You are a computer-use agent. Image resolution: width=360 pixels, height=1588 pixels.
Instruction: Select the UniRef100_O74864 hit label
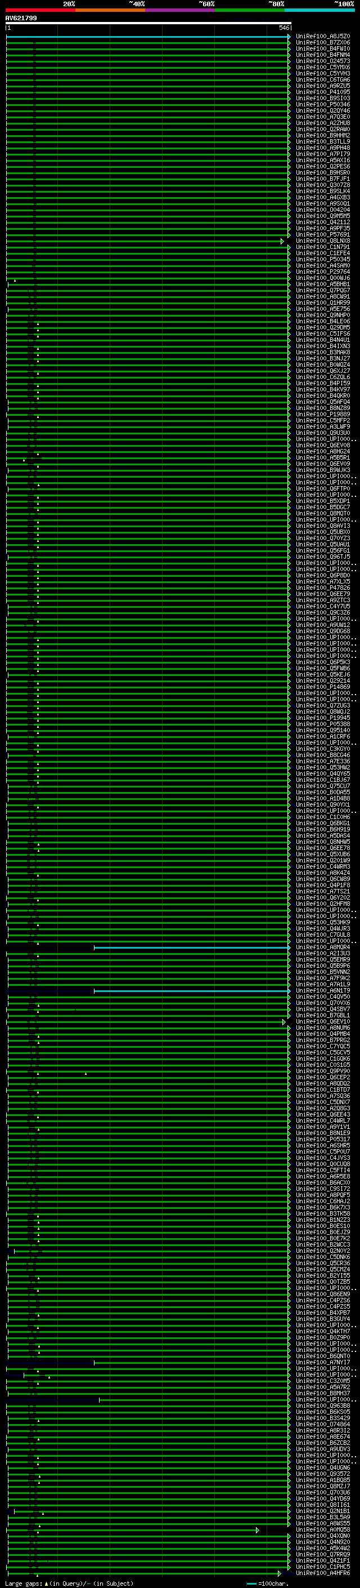point(323,1425)
